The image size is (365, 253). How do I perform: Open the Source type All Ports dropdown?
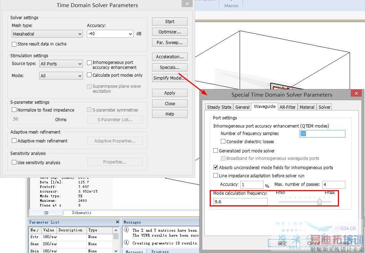click(x=61, y=64)
